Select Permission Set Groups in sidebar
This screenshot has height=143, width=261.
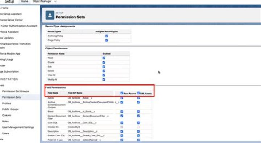tap(15, 91)
